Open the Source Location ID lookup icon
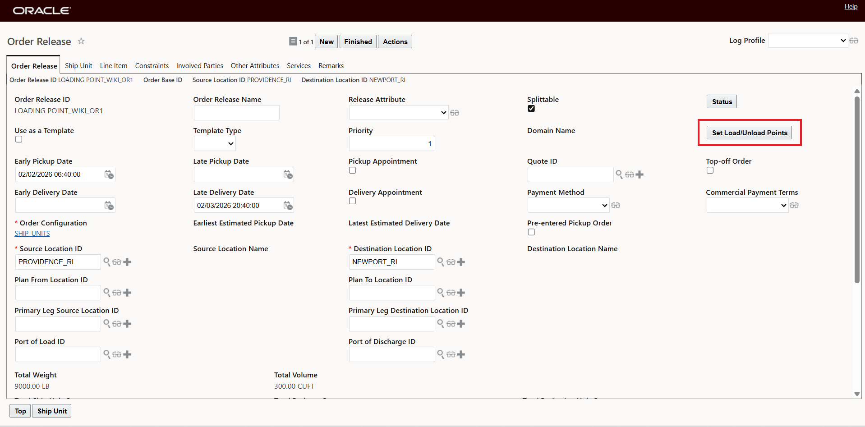This screenshot has height=427, width=865. point(106,262)
